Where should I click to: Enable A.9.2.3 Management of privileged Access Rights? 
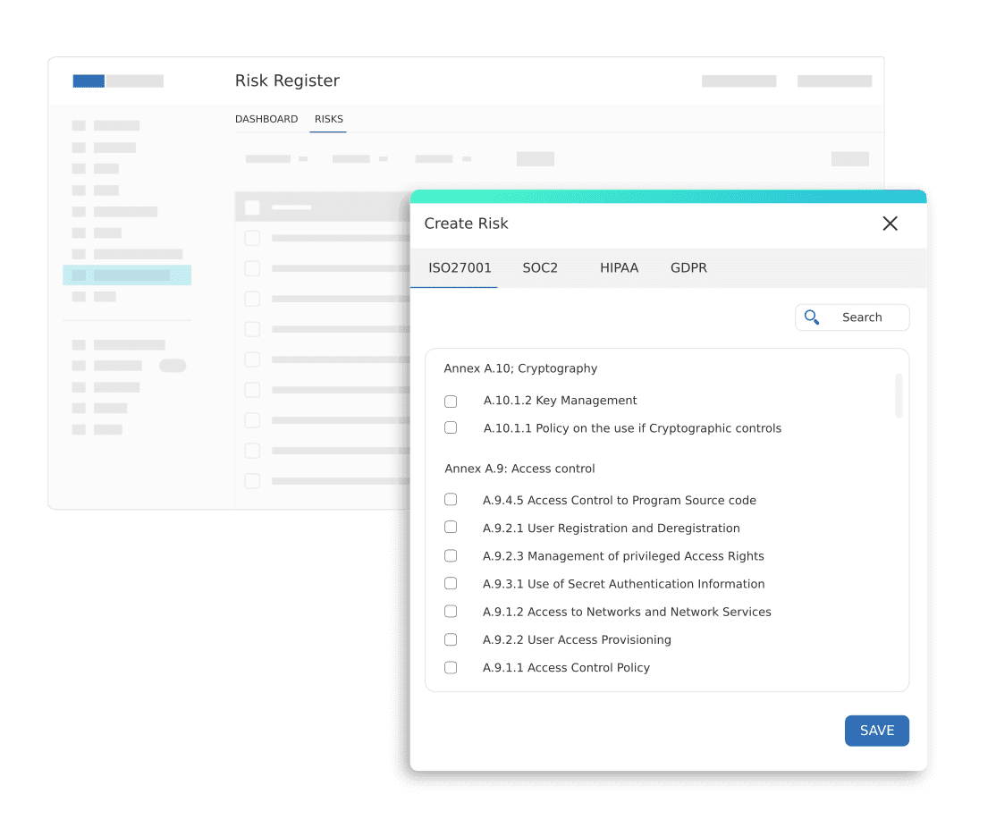click(x=451, y=555)
